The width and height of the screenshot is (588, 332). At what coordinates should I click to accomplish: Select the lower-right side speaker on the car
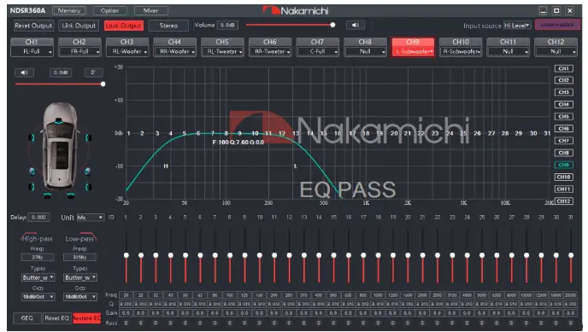pos(88,186)
